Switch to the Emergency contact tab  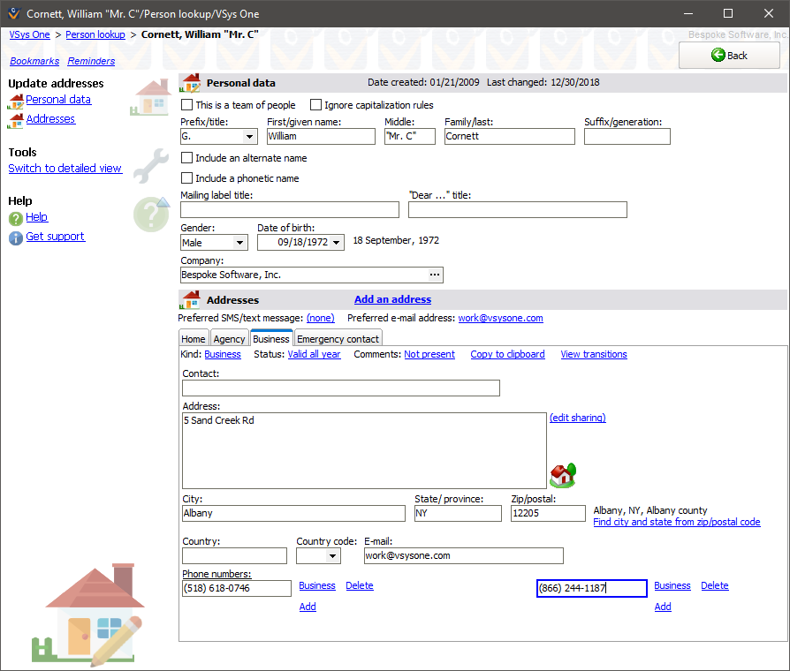[x=338, y=338]
